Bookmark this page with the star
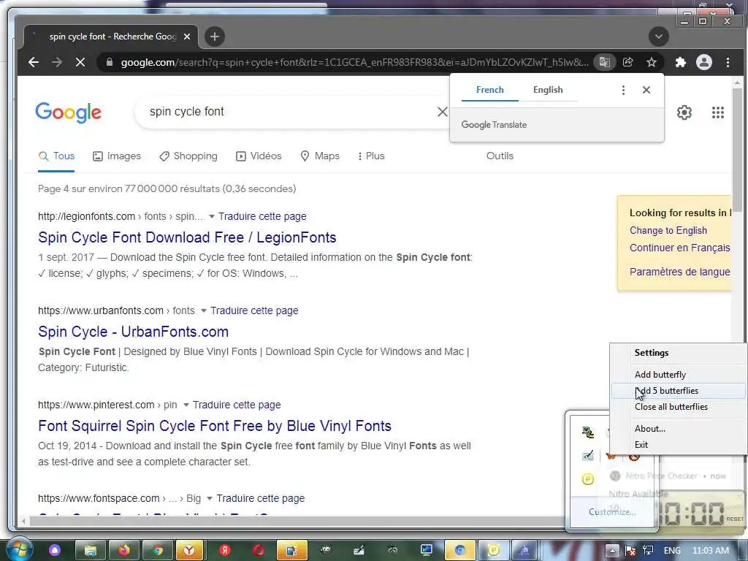 (651, 63)
